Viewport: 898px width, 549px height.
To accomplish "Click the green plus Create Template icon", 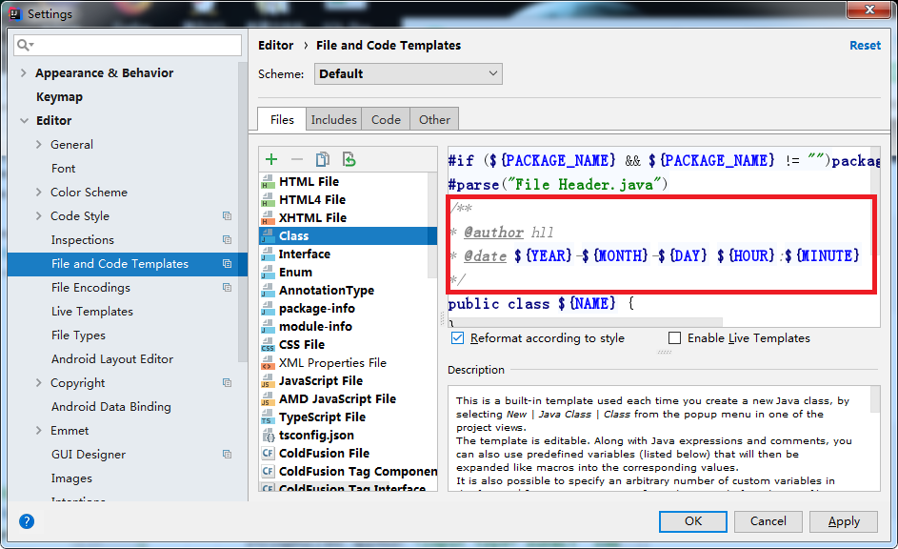I will (271, 159).
